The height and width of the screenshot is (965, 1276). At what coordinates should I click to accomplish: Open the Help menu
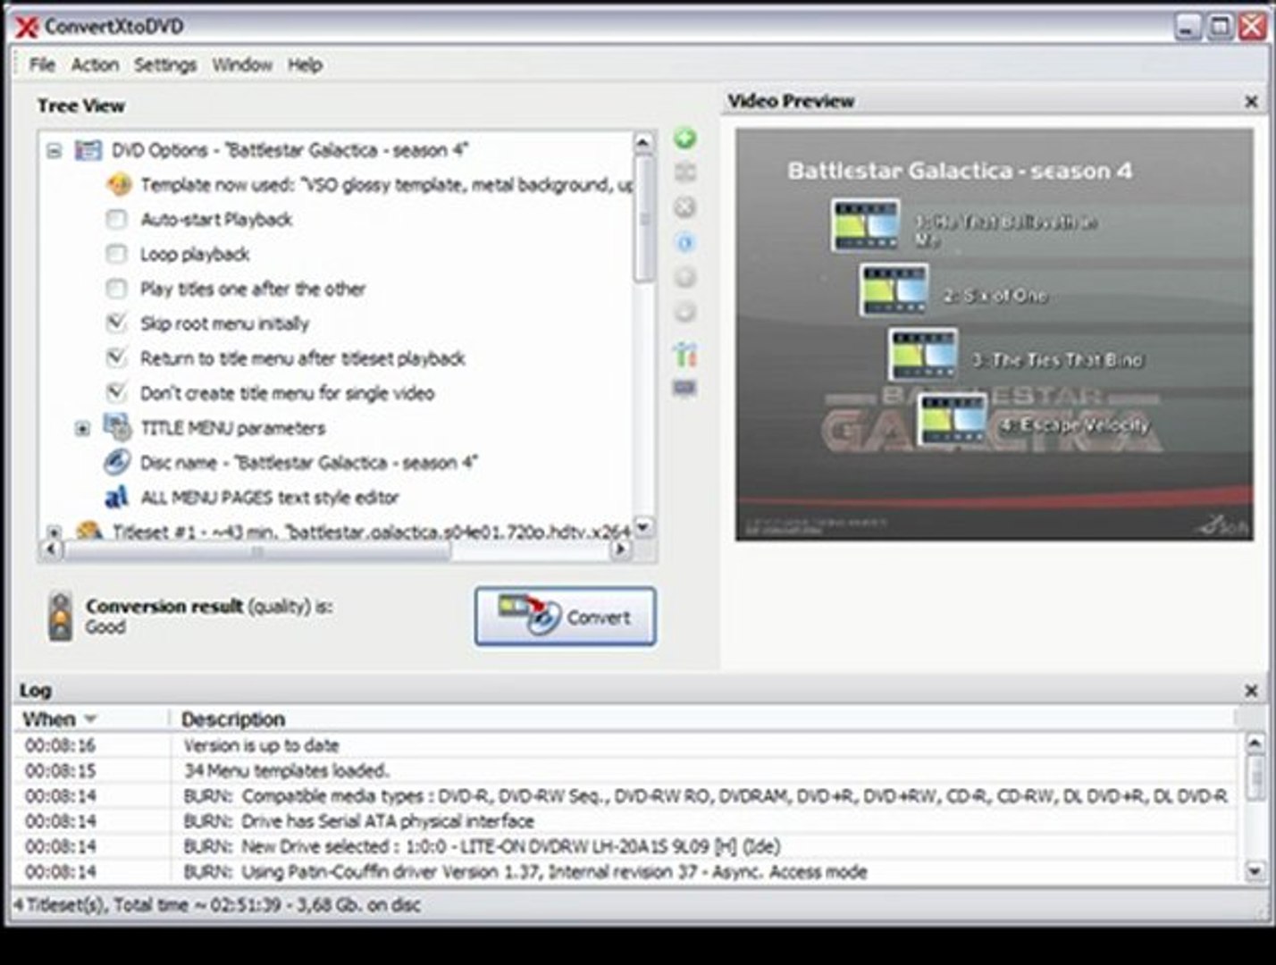[x=305, y=64]
